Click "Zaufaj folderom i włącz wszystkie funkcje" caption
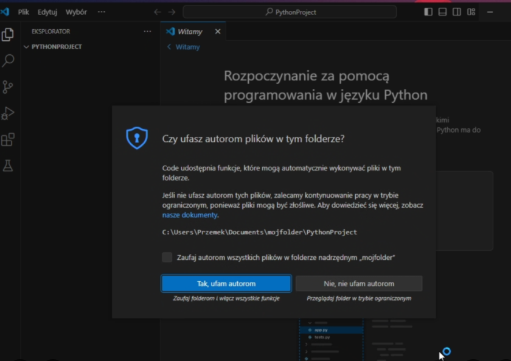 [x=226, y=298]
